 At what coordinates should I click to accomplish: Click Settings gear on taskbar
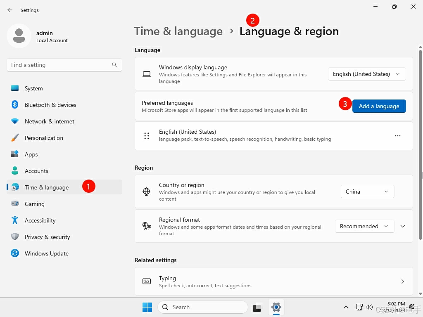point(276,307)
